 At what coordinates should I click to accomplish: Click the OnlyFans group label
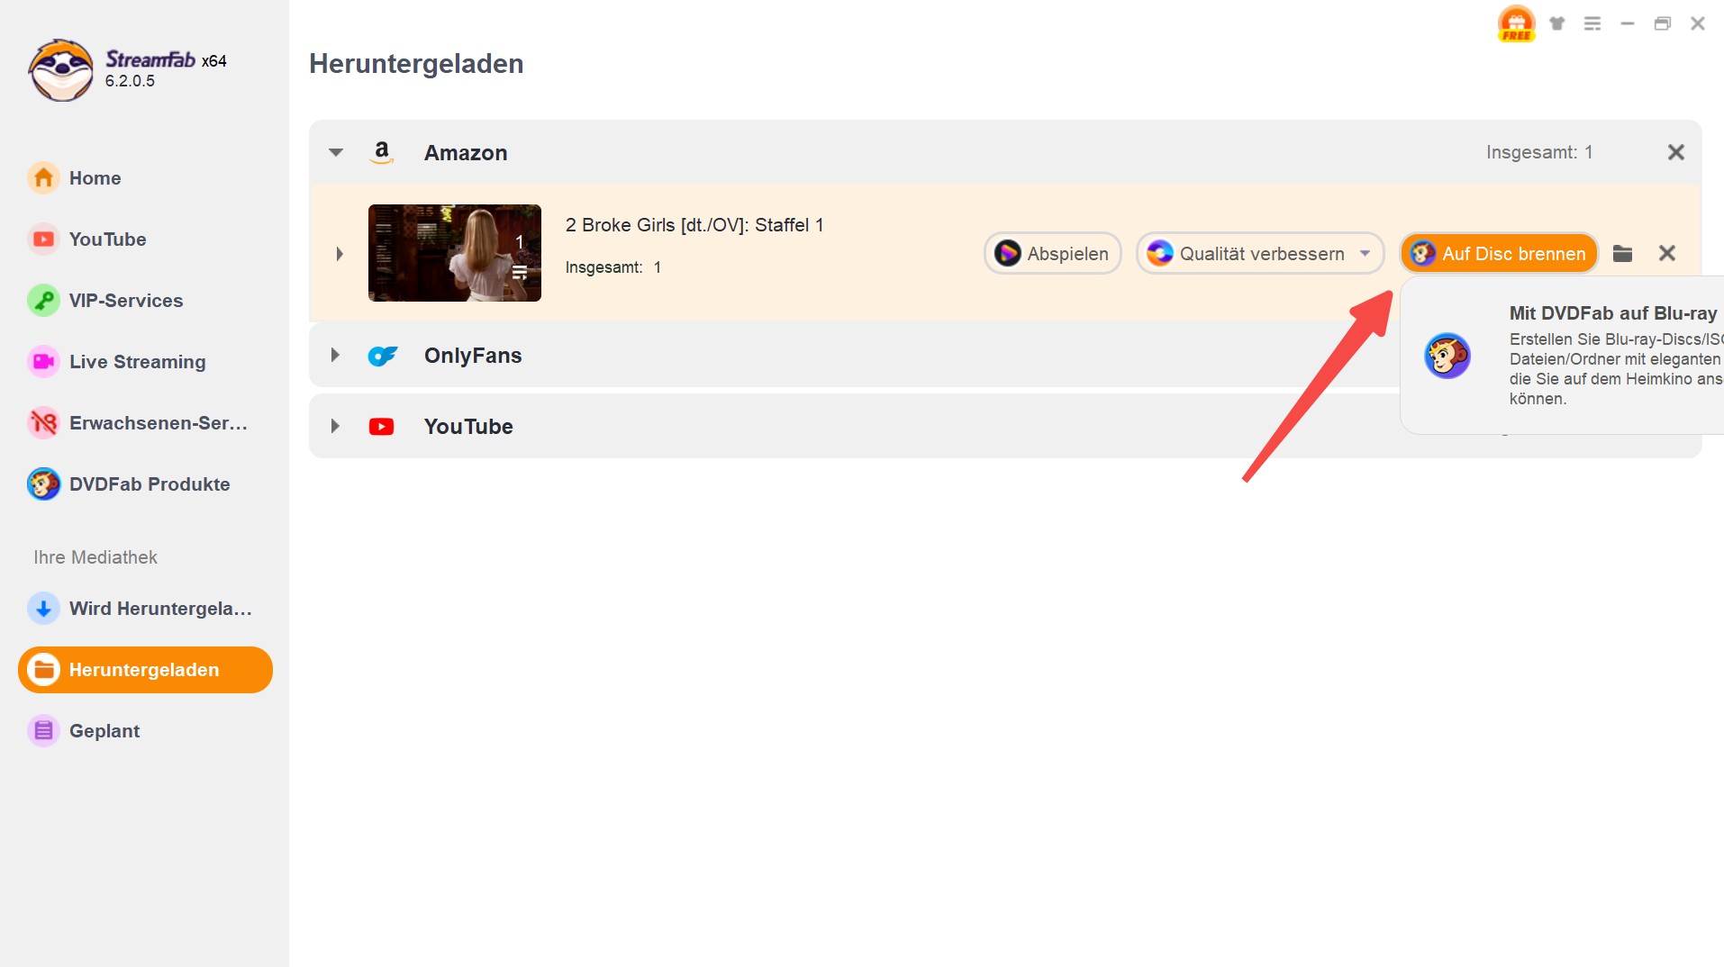pyautogui.click(x=473, y=356)
